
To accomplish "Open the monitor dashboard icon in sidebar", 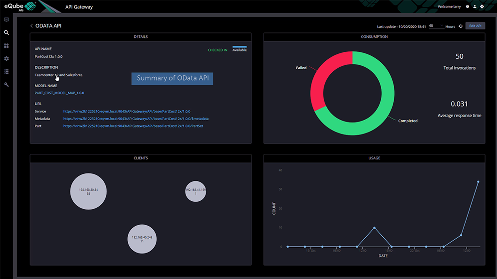I will click(x=6, y=20).
